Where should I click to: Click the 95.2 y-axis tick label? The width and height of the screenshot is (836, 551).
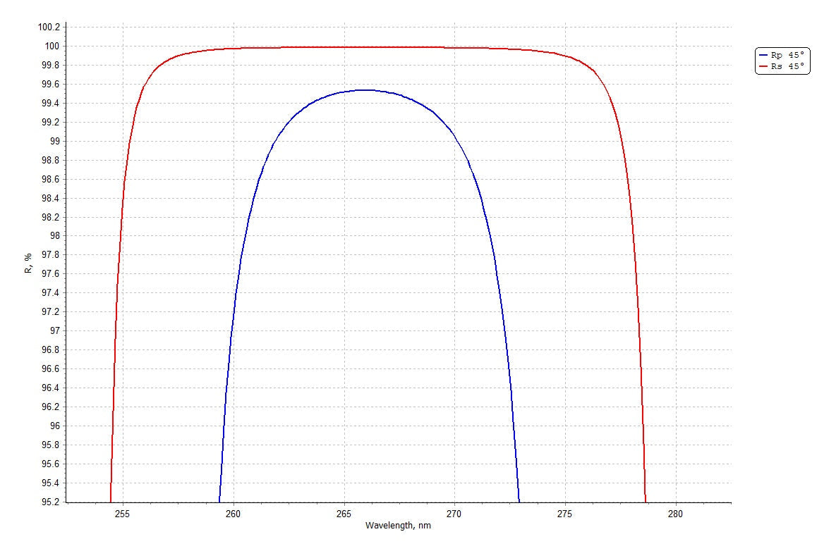point(51,502)
